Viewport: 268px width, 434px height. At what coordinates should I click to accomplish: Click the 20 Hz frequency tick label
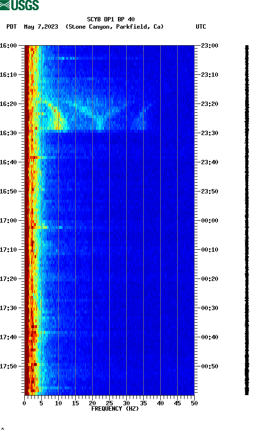pos(92,403)
